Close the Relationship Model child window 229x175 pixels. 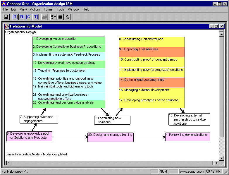[x=222, y=26]
